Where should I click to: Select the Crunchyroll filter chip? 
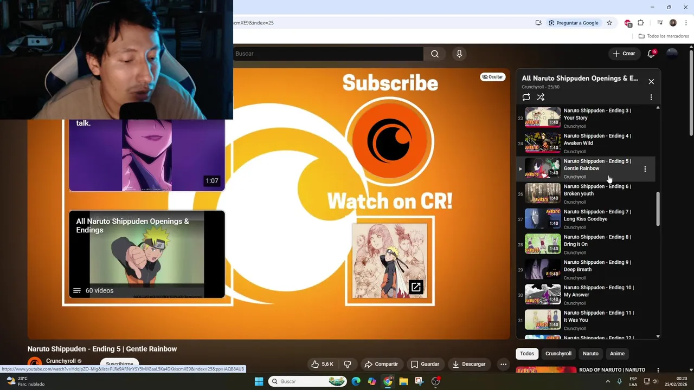558,354
